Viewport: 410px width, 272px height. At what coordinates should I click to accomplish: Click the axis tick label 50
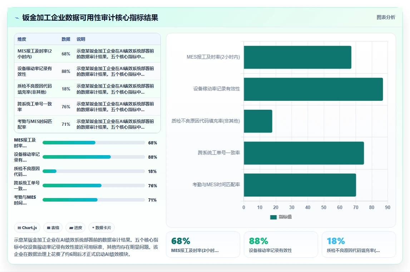[x=324, y=207]
